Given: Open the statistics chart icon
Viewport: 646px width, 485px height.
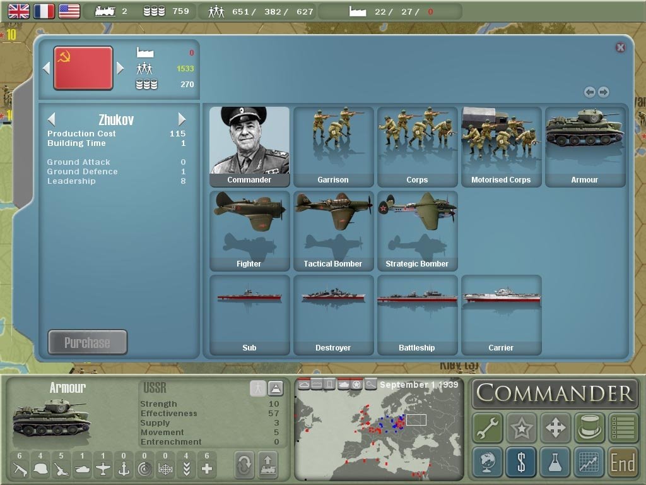Looking at the screenshot, I should pyautogui.click(x=588, y=462).
